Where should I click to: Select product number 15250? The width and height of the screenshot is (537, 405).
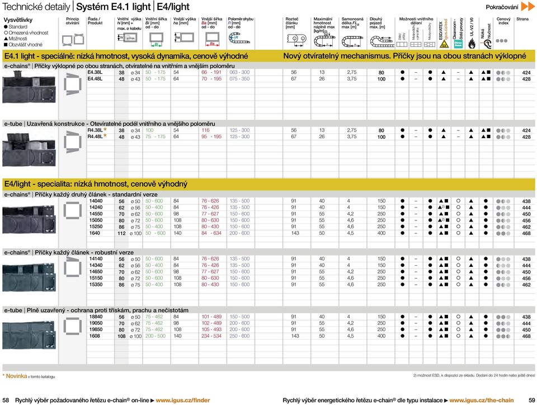pos(96,227)
